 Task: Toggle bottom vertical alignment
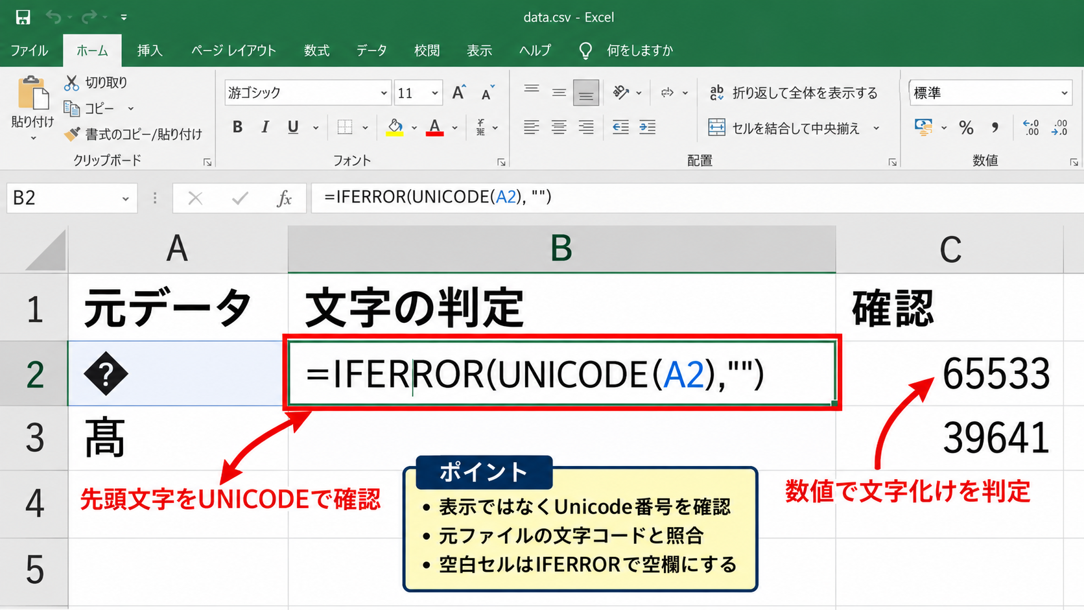(x=585, y=93)
